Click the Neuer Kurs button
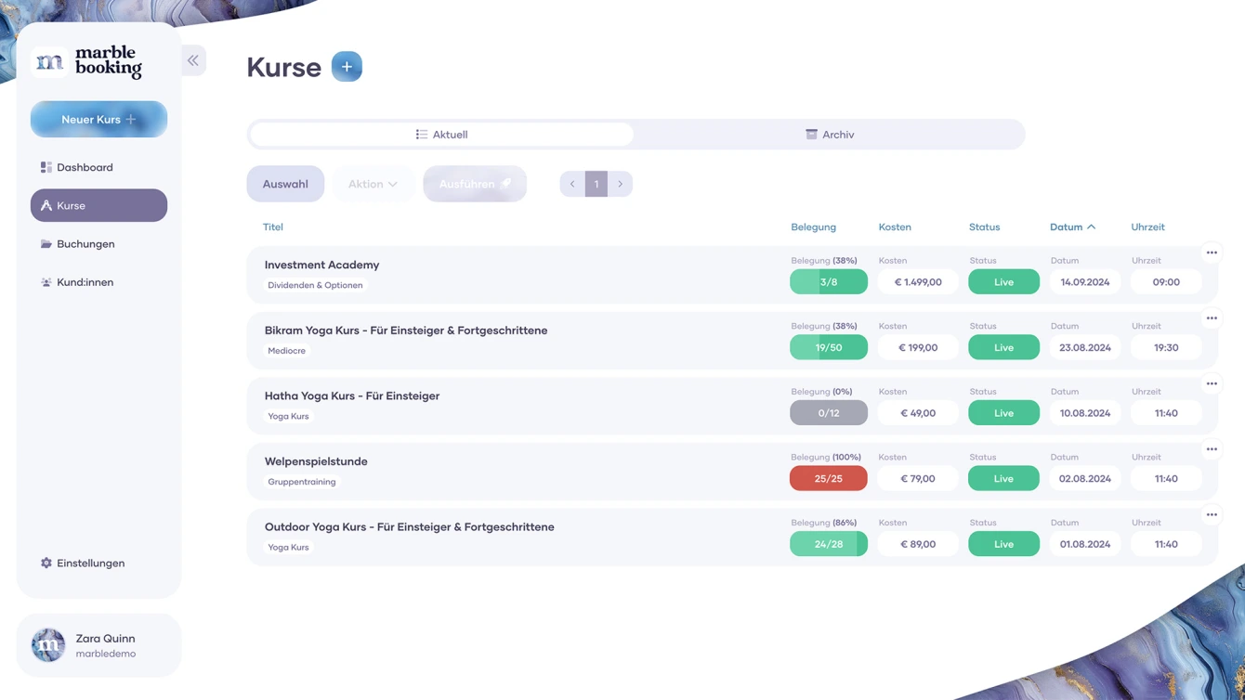The width and height of the screenshot is (1245, 700). pos(98,120)
